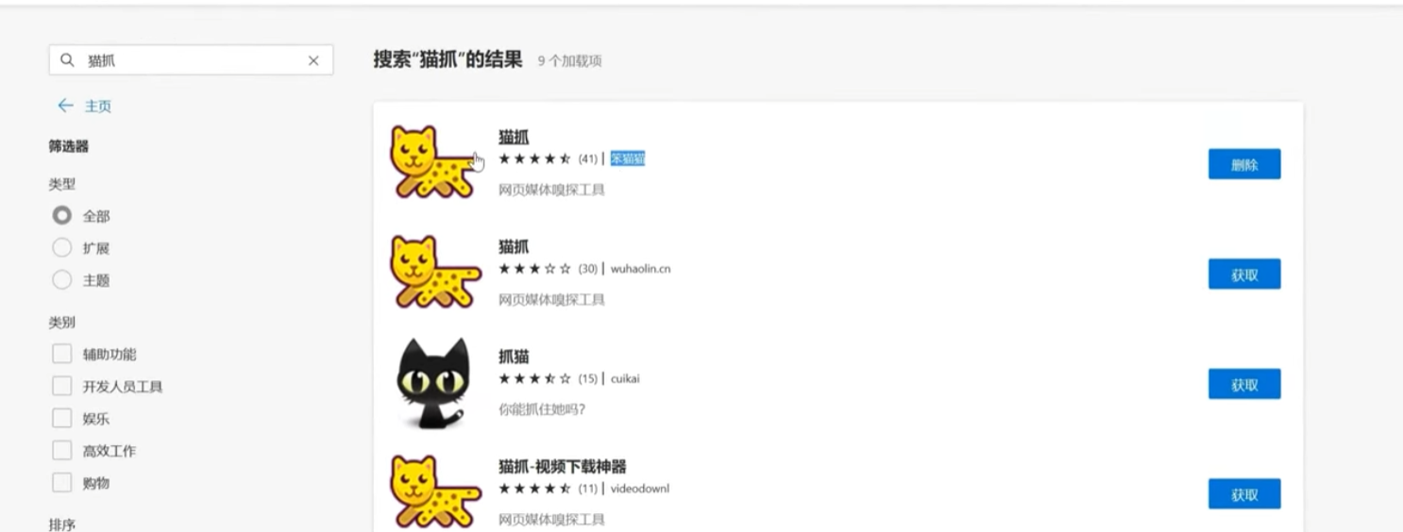Image resolution: width=1403 pixels, height=532 pixels.
Task: Click the back arrow next to 主页
Action: [x=65, y=106]
